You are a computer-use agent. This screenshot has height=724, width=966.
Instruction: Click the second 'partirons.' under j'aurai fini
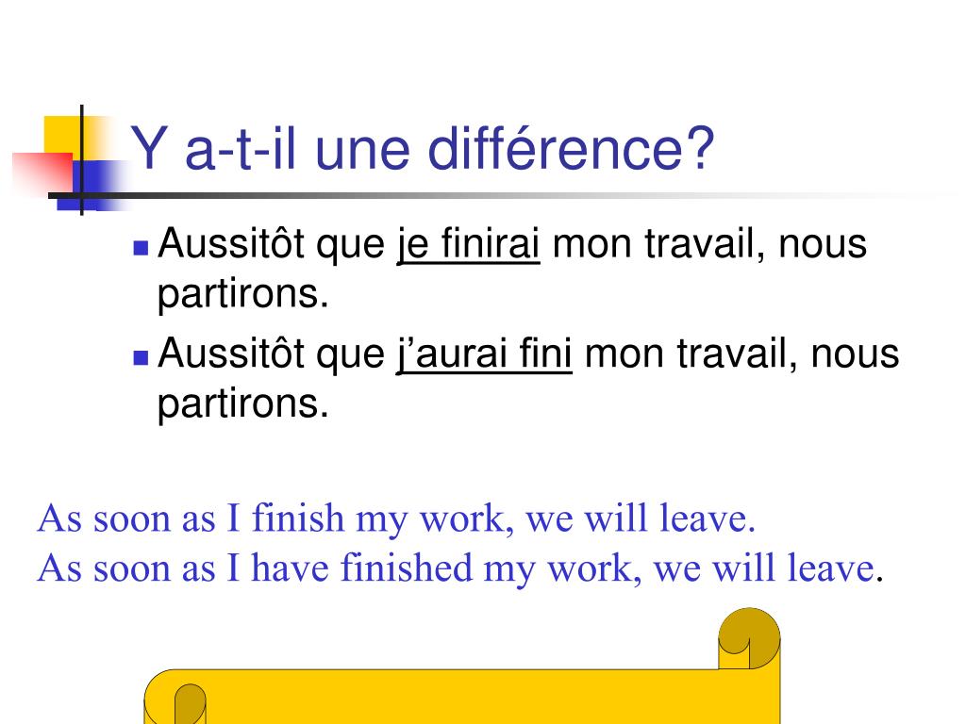tap(243, 403)
